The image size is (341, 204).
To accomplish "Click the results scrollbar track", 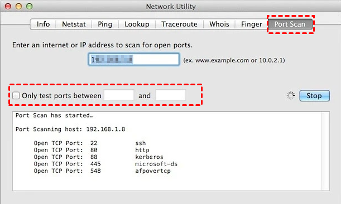I will click(x=325, y=152).
